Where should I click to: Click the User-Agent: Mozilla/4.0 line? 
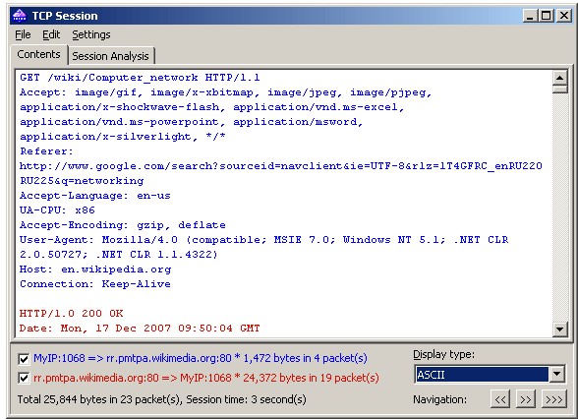point(263,240)
